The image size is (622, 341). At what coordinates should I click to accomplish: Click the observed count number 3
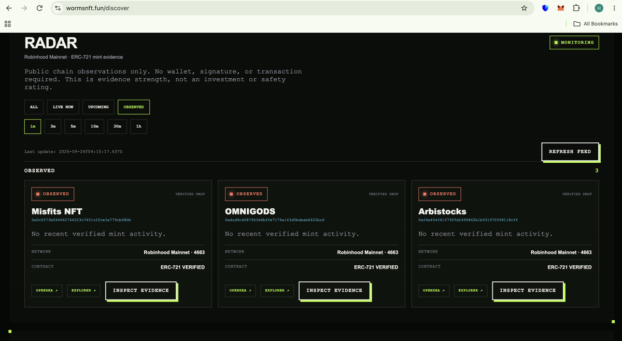(x=597, y=170)
